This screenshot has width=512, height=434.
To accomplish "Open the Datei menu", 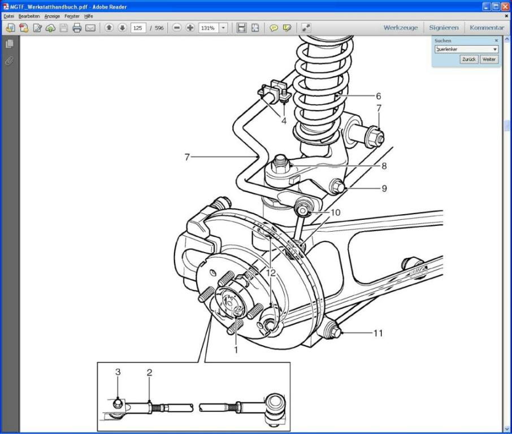I will click(x=8, y=16).
